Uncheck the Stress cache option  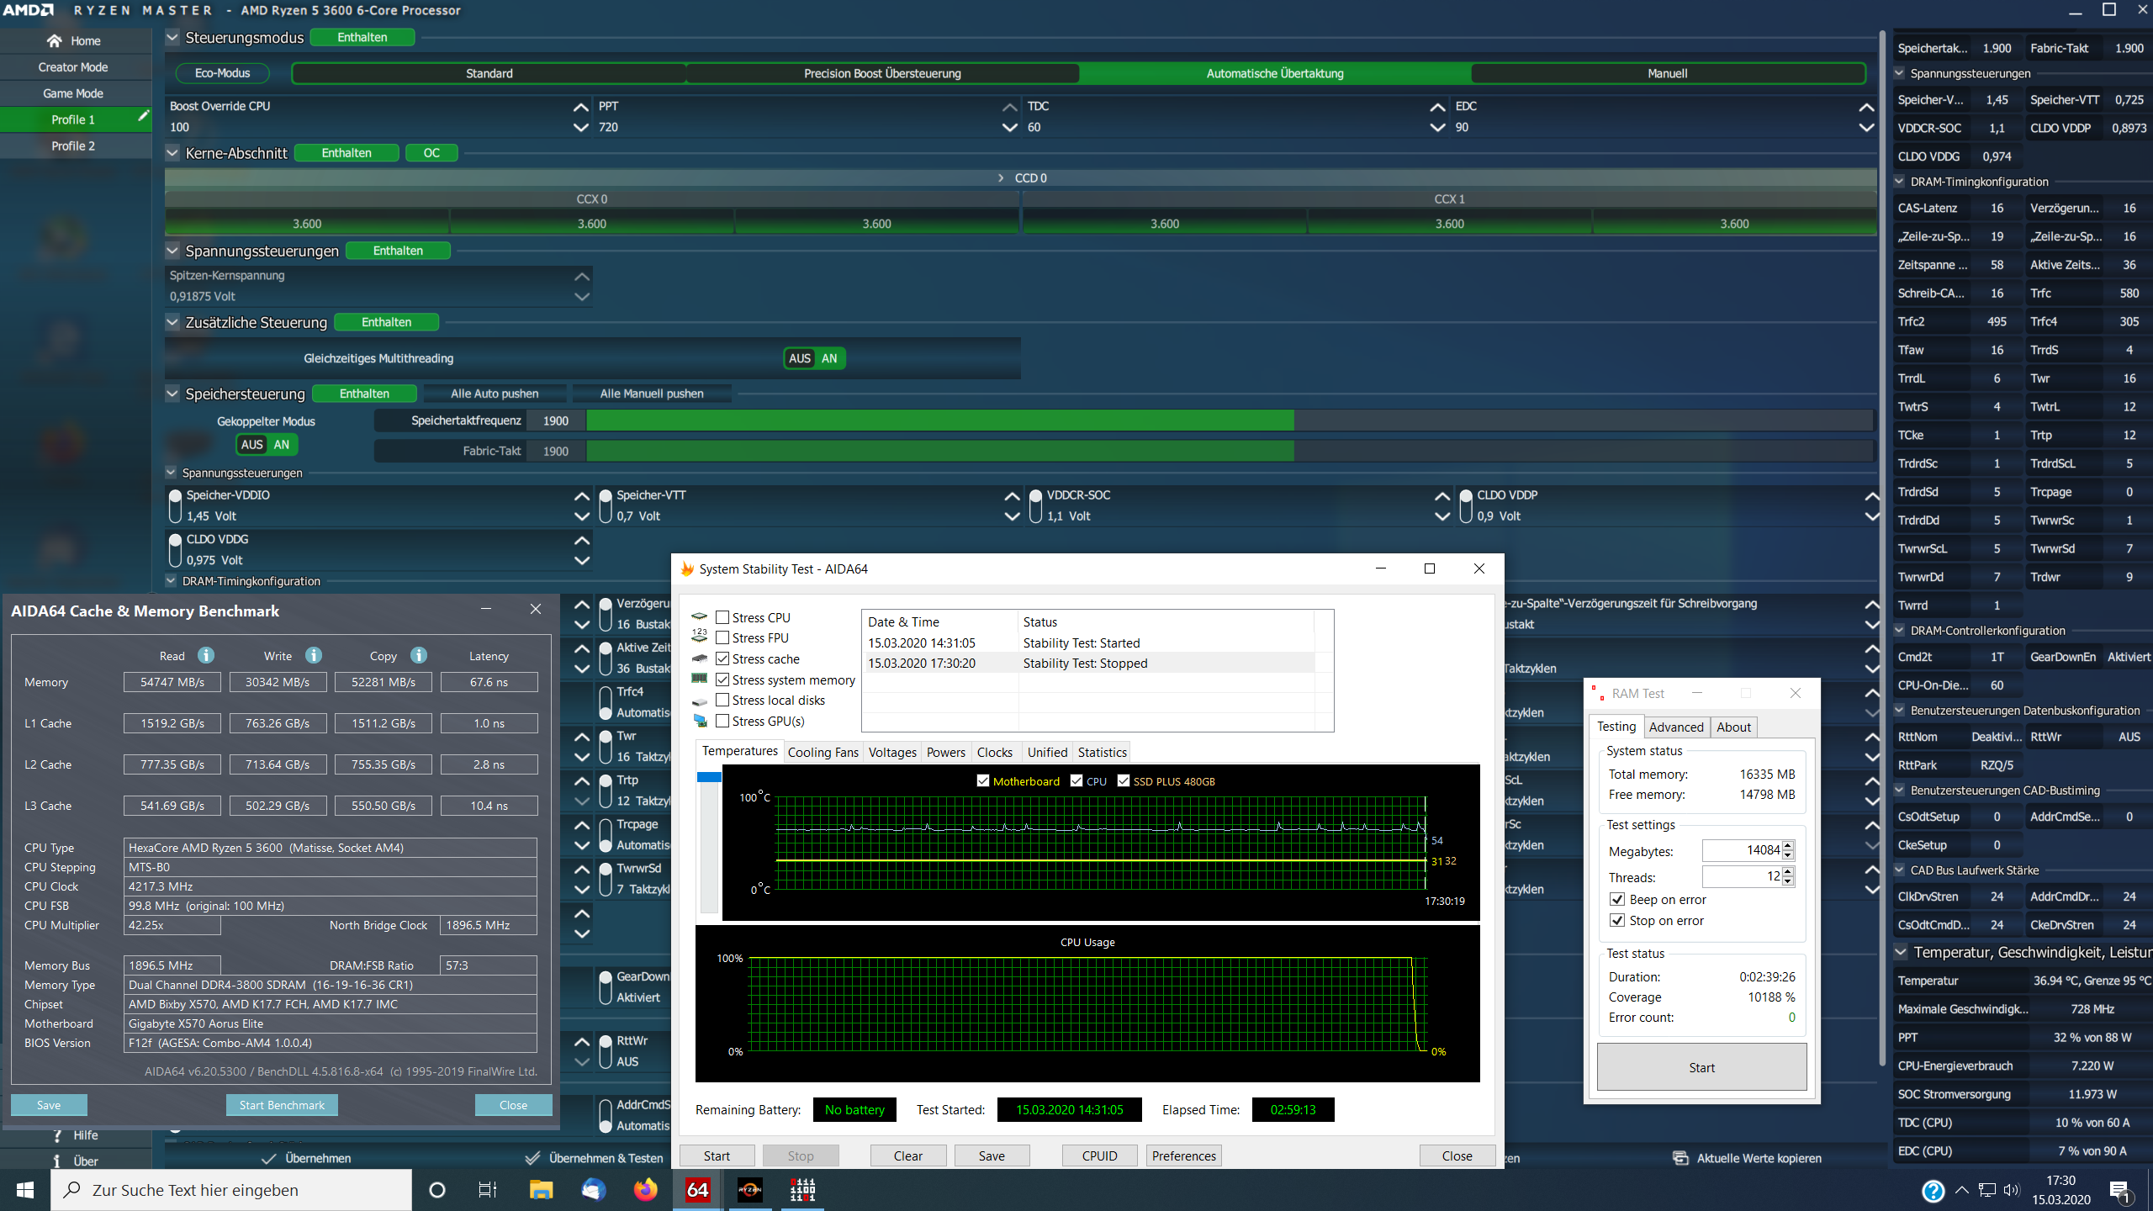pyautogui.click(x=722, y=658)
